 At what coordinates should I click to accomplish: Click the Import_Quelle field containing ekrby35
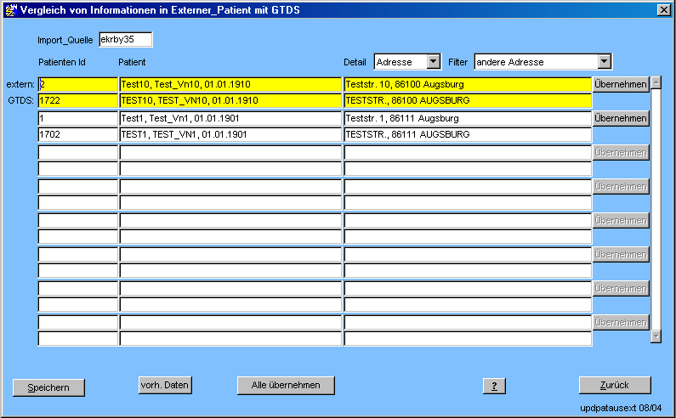coord(125,40)
